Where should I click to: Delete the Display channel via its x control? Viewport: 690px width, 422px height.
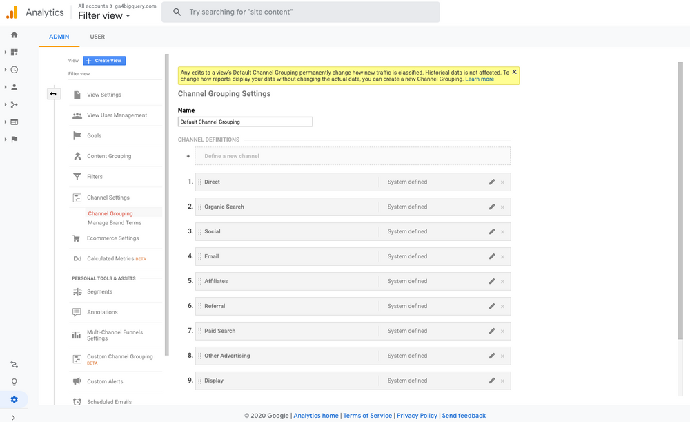502,381
